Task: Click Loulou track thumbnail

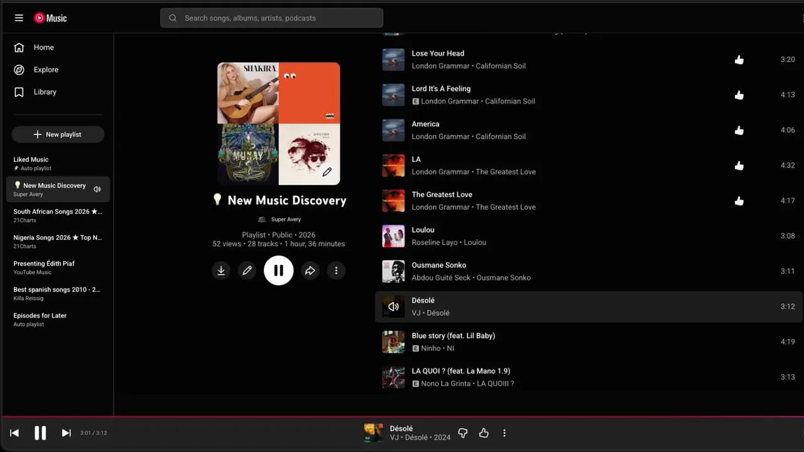Action: [x=393, y=236]
